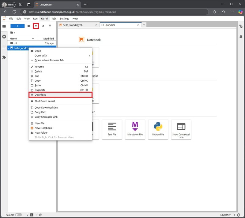Click the blue New Launcher plus button
Viewport: 245px width, 218px height.
tap(17, 26)
